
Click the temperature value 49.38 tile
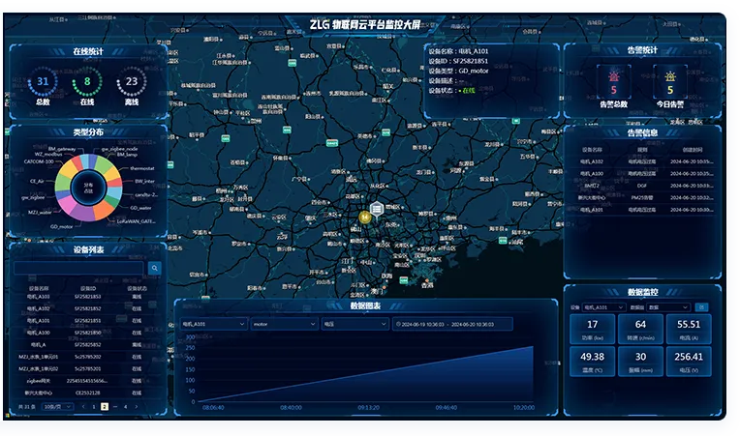point(592,362)
